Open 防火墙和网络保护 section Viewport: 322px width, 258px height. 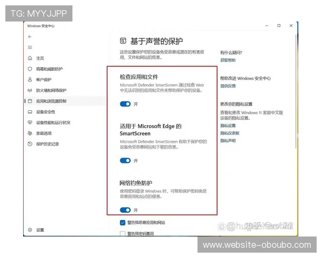click(51, 90)
